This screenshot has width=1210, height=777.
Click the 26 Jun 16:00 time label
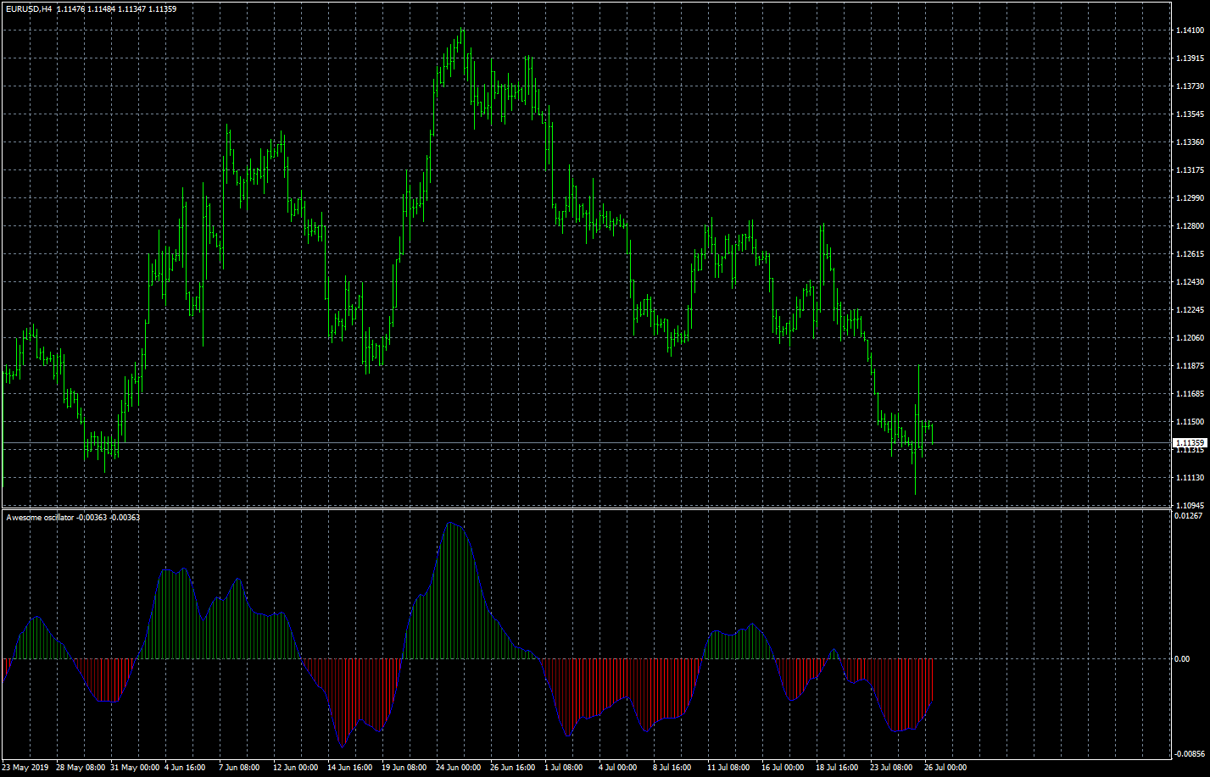pyautogui.click(x=513, y=768)
